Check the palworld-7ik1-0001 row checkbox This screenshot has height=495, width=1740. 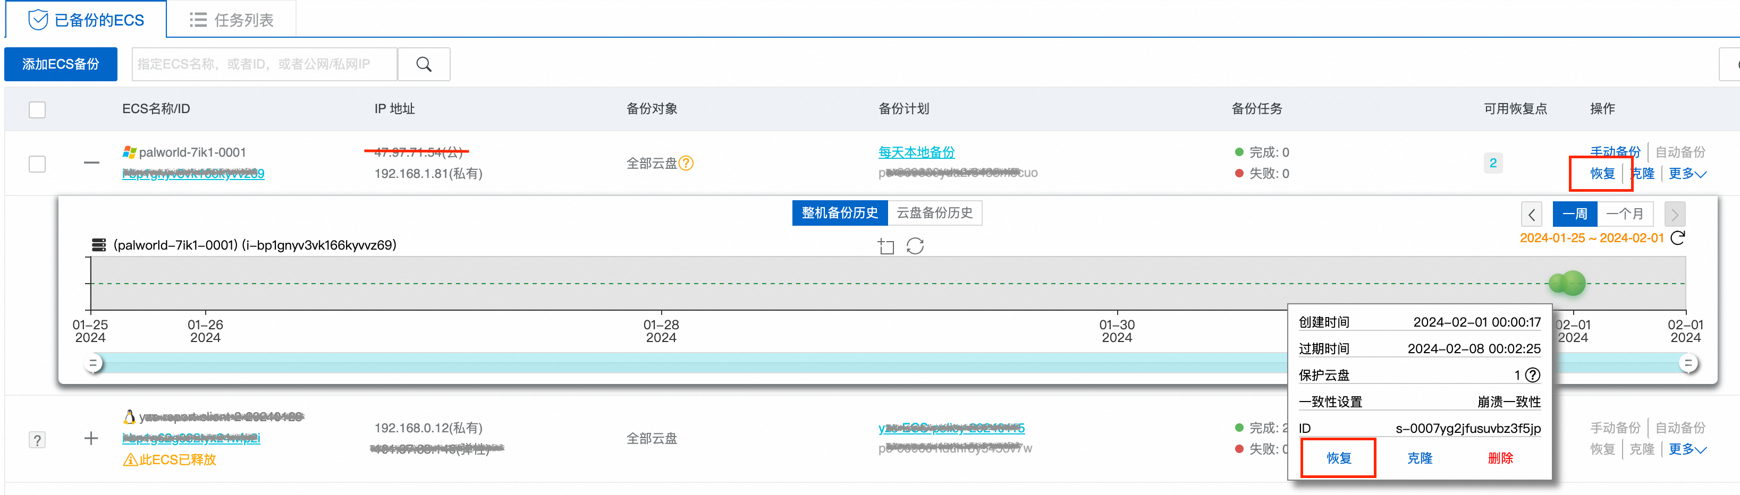37,164
